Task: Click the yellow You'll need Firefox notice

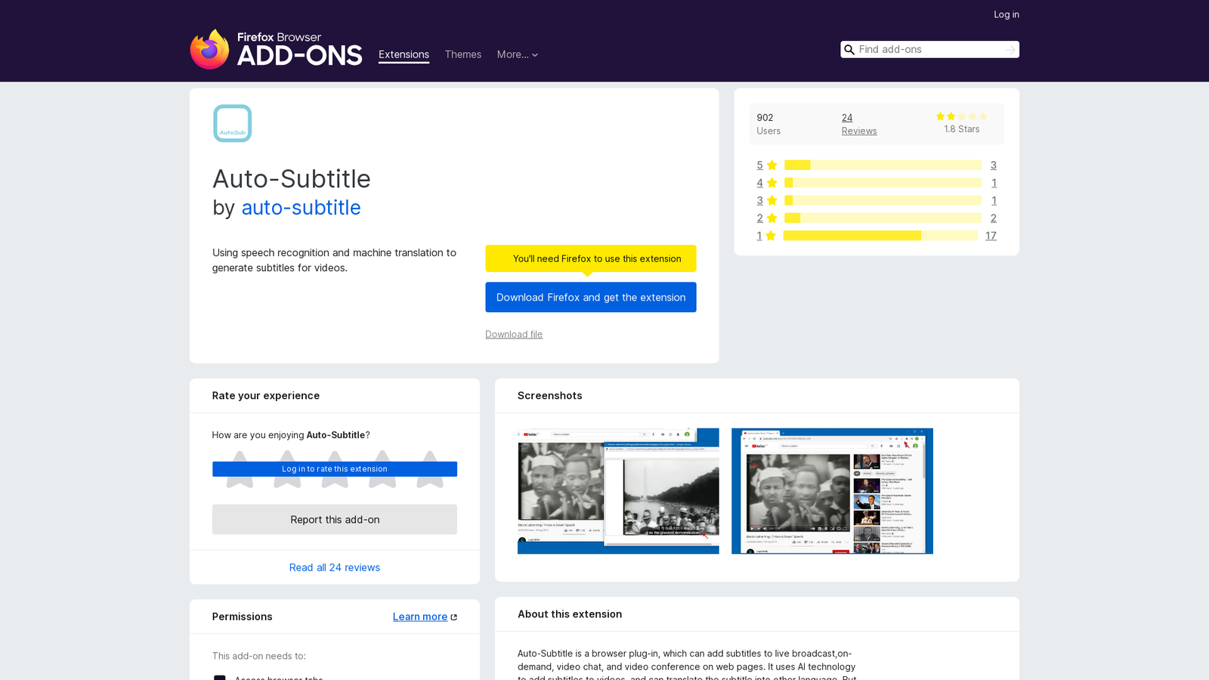Action: click(591, 258)
